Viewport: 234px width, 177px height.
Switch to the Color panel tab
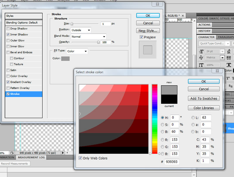pyautogui.click(x=203, y=18)
